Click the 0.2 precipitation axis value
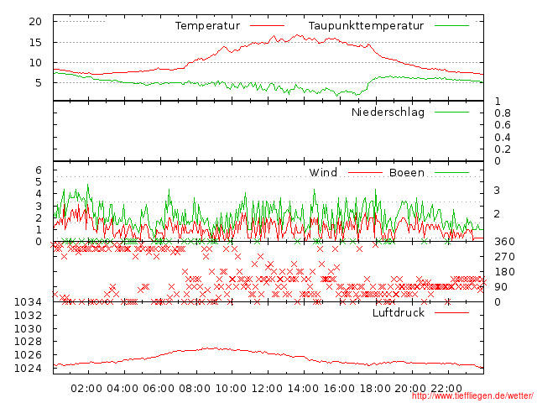Viewport: 537px width, 403px height. click(x=503, y=149)
